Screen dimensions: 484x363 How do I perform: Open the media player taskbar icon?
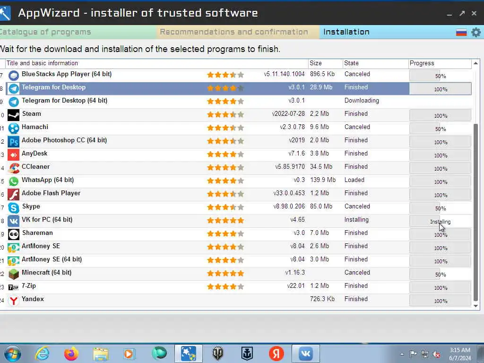(x=129, y=354)
